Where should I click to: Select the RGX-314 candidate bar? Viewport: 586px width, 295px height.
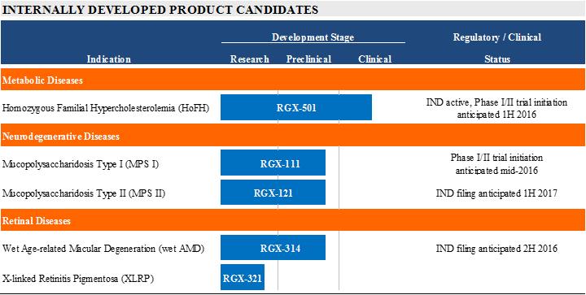(273, 247)
